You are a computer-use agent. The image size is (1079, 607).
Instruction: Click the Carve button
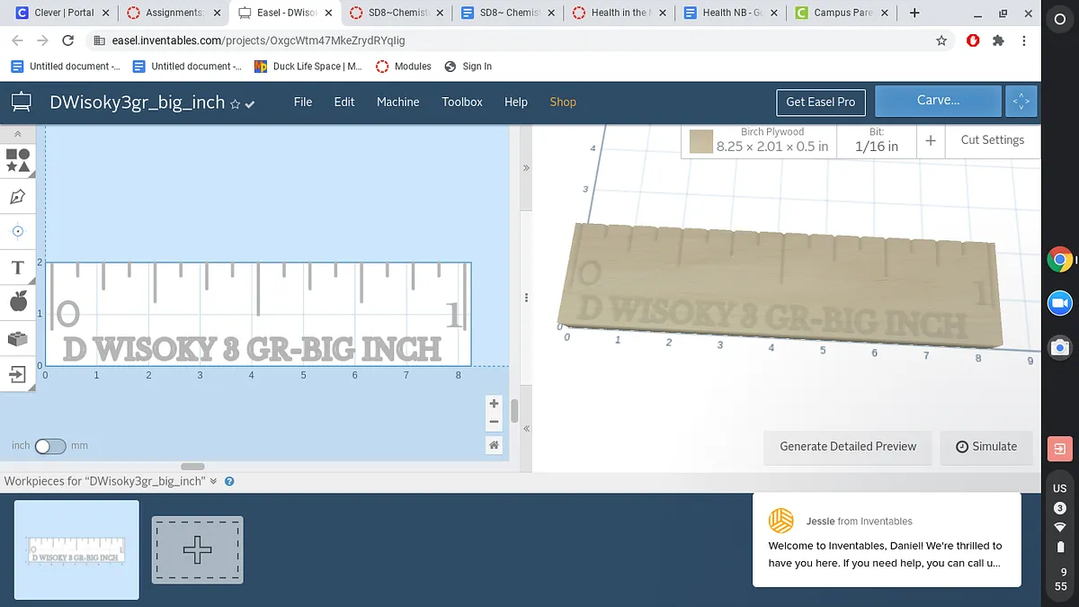[x=937, y=101]
